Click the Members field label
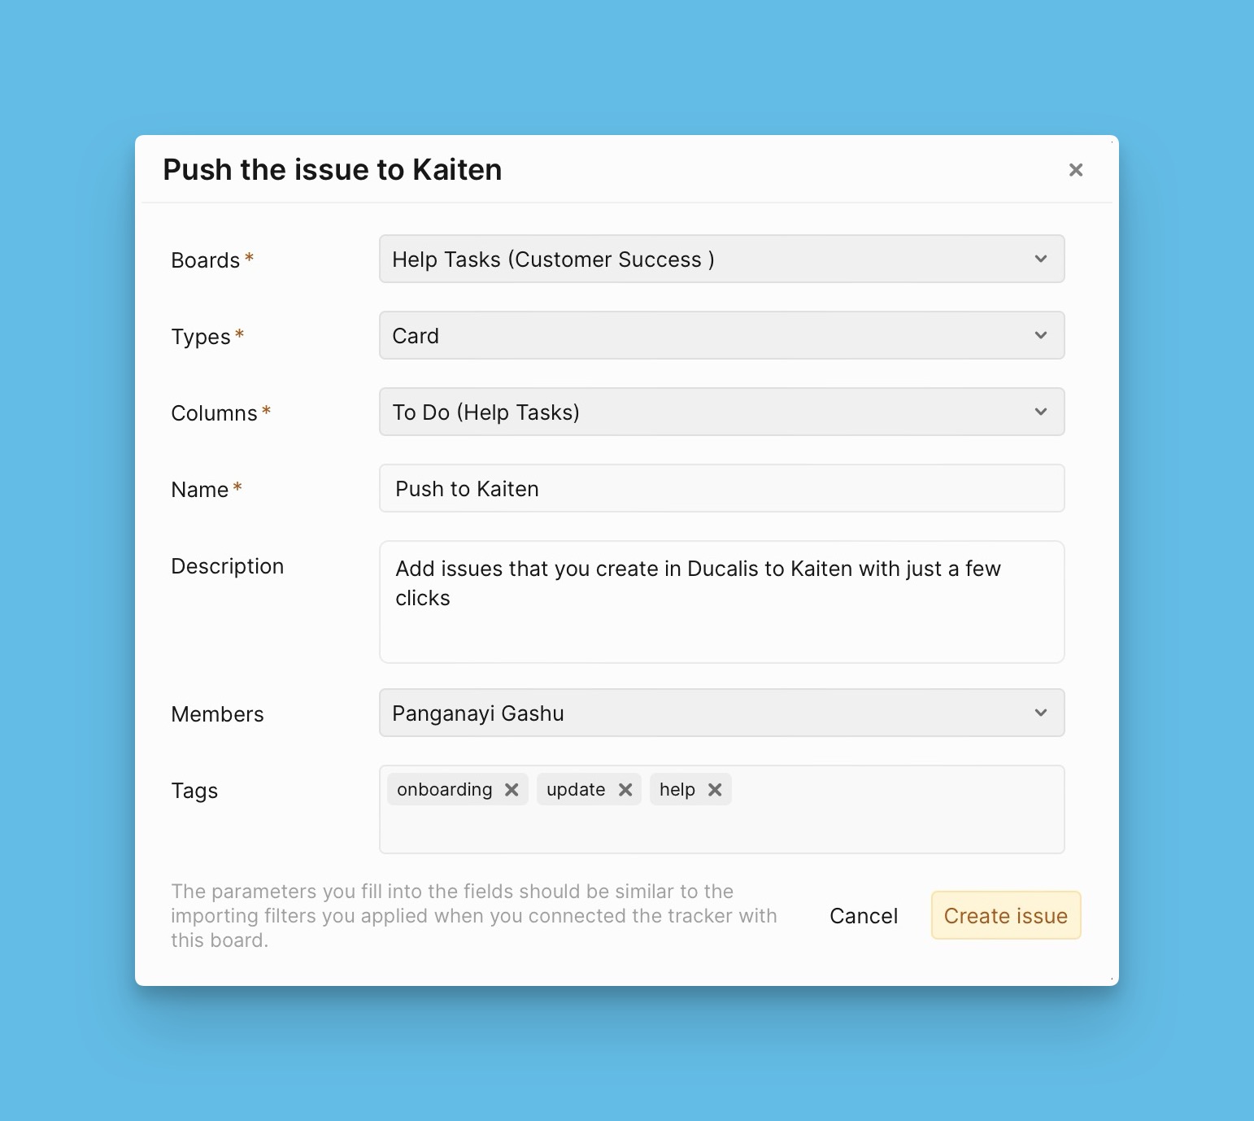 (217, 714)
